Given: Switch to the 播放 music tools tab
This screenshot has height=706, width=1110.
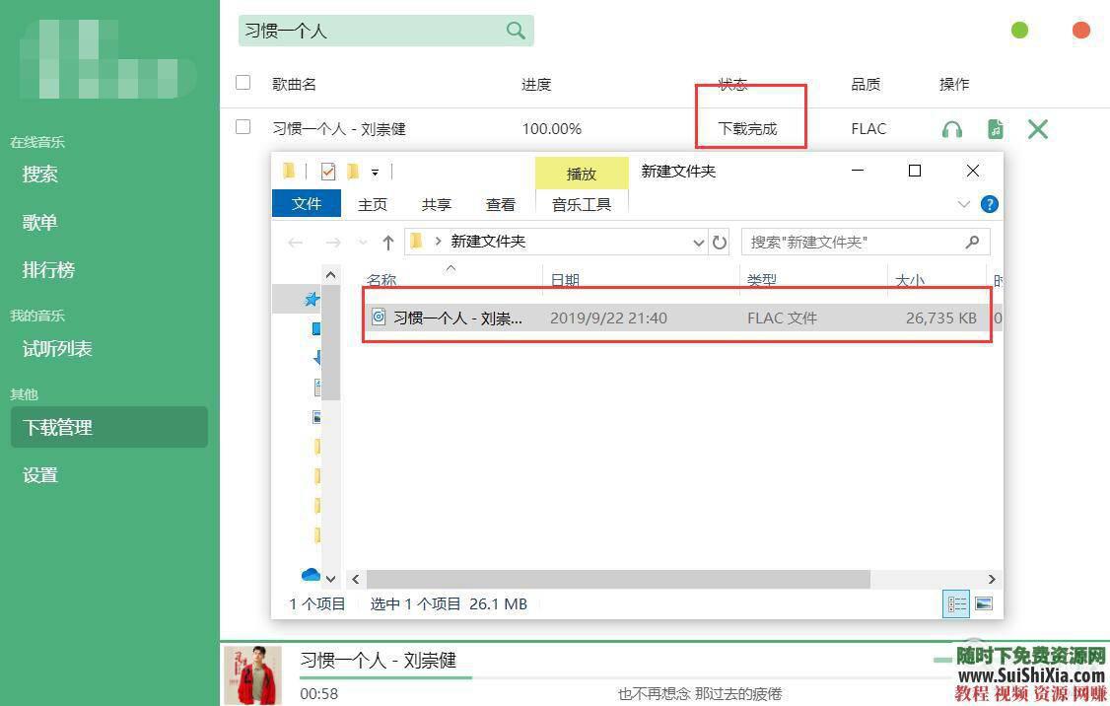Looking at the screenshot, I should (x=582, y=173).
